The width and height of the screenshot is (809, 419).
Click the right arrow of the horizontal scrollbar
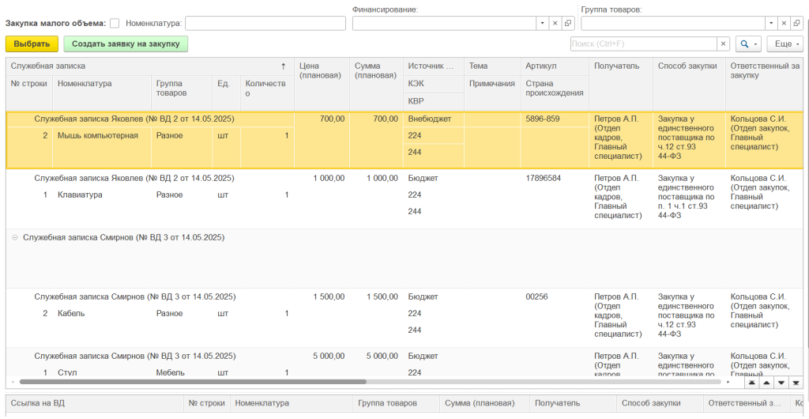(x=728, y=382)
